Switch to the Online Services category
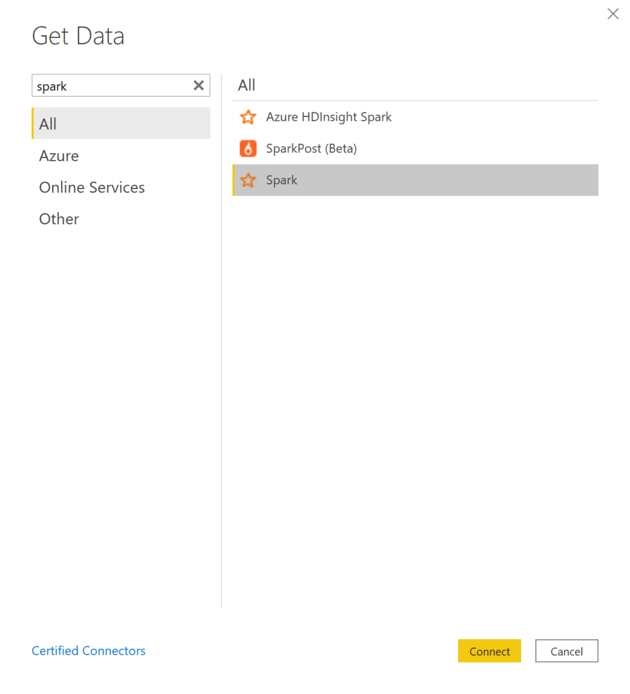This screenshot has height=694, width=630. 91,187
